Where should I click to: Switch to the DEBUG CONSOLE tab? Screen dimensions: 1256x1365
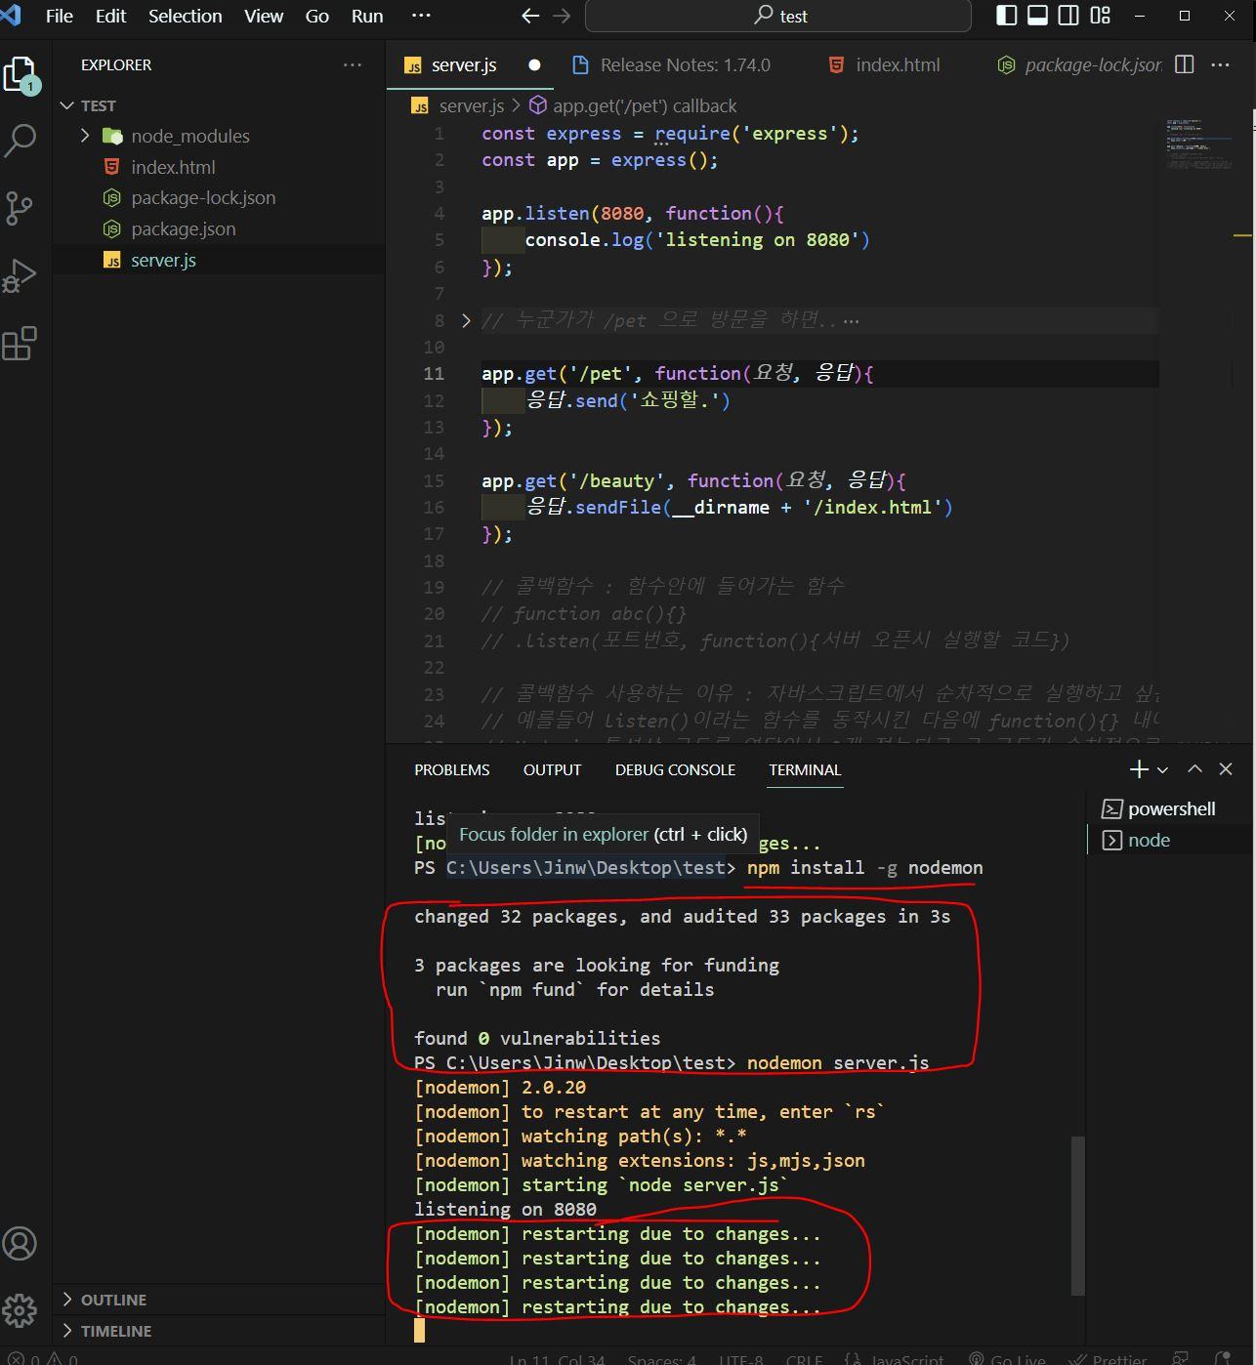point(675,769)
